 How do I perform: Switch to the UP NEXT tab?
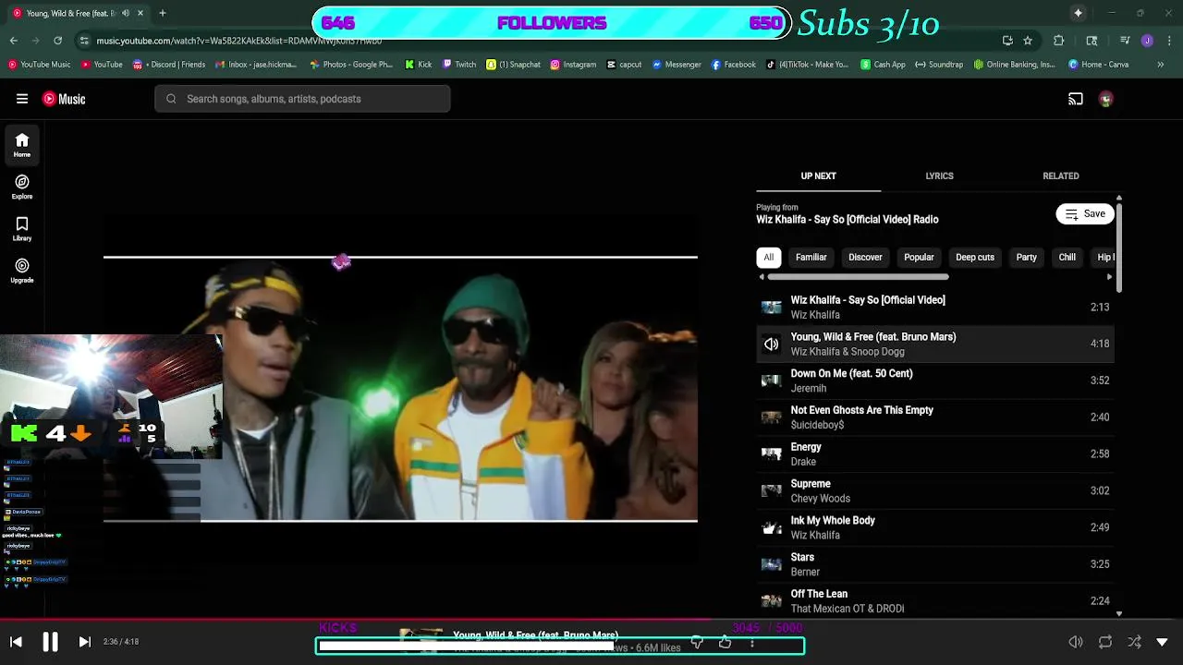coord(818,175)
